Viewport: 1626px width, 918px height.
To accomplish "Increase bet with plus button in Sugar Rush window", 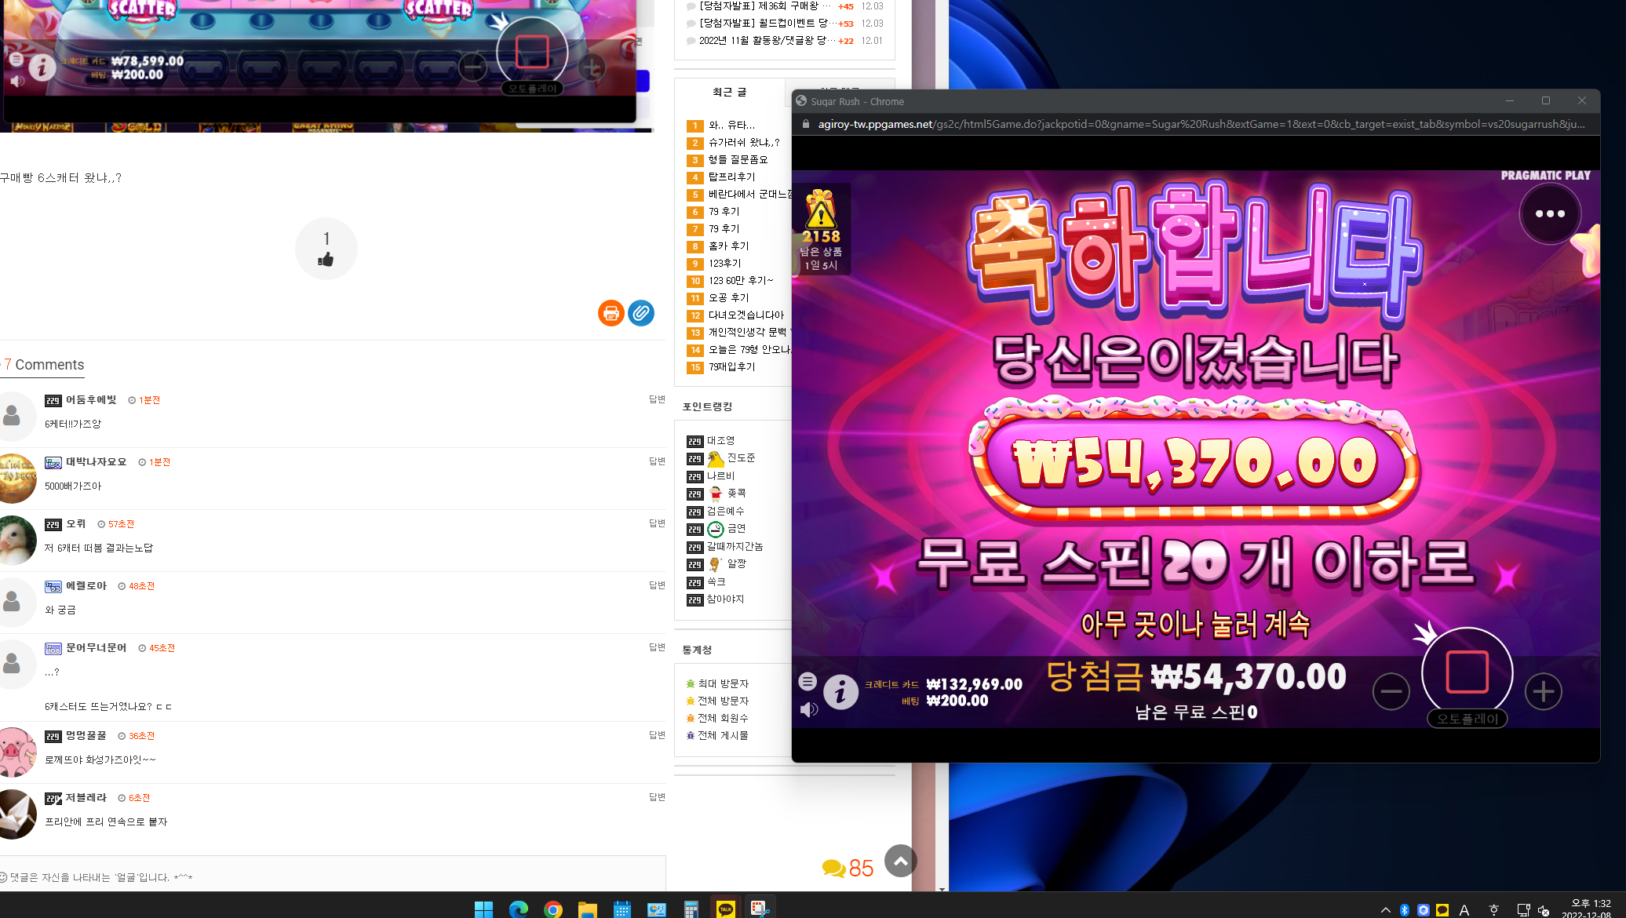I will 1543,691.
